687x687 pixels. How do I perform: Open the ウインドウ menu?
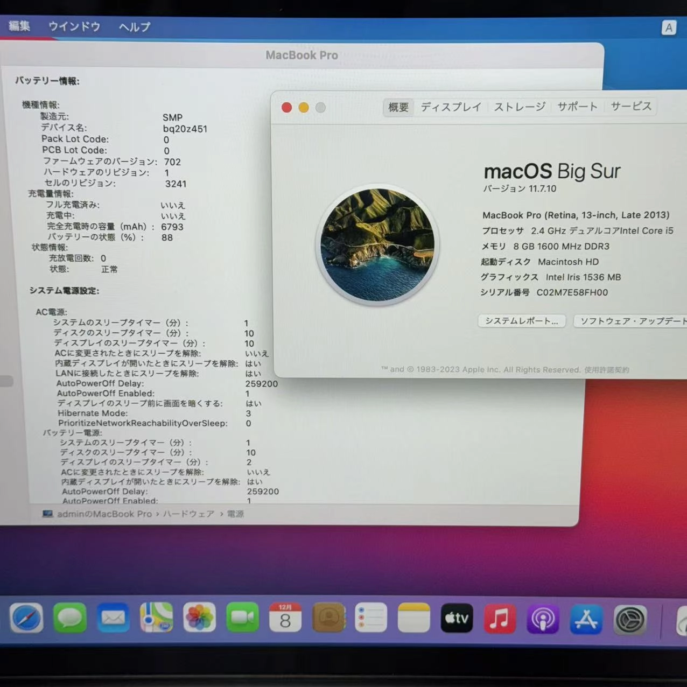[x=74, y=27]
